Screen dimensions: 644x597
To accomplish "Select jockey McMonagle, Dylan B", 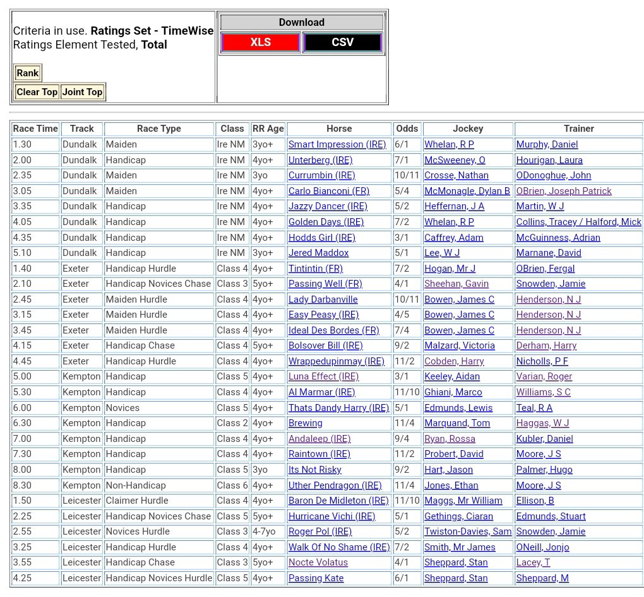I will (x=467, y=191).
